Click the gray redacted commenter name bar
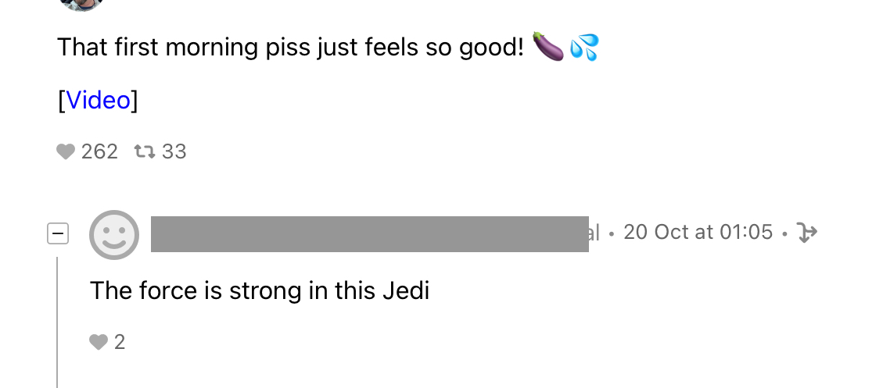The width and height of the screenshot is (883, 388). (x=369, y=233)
